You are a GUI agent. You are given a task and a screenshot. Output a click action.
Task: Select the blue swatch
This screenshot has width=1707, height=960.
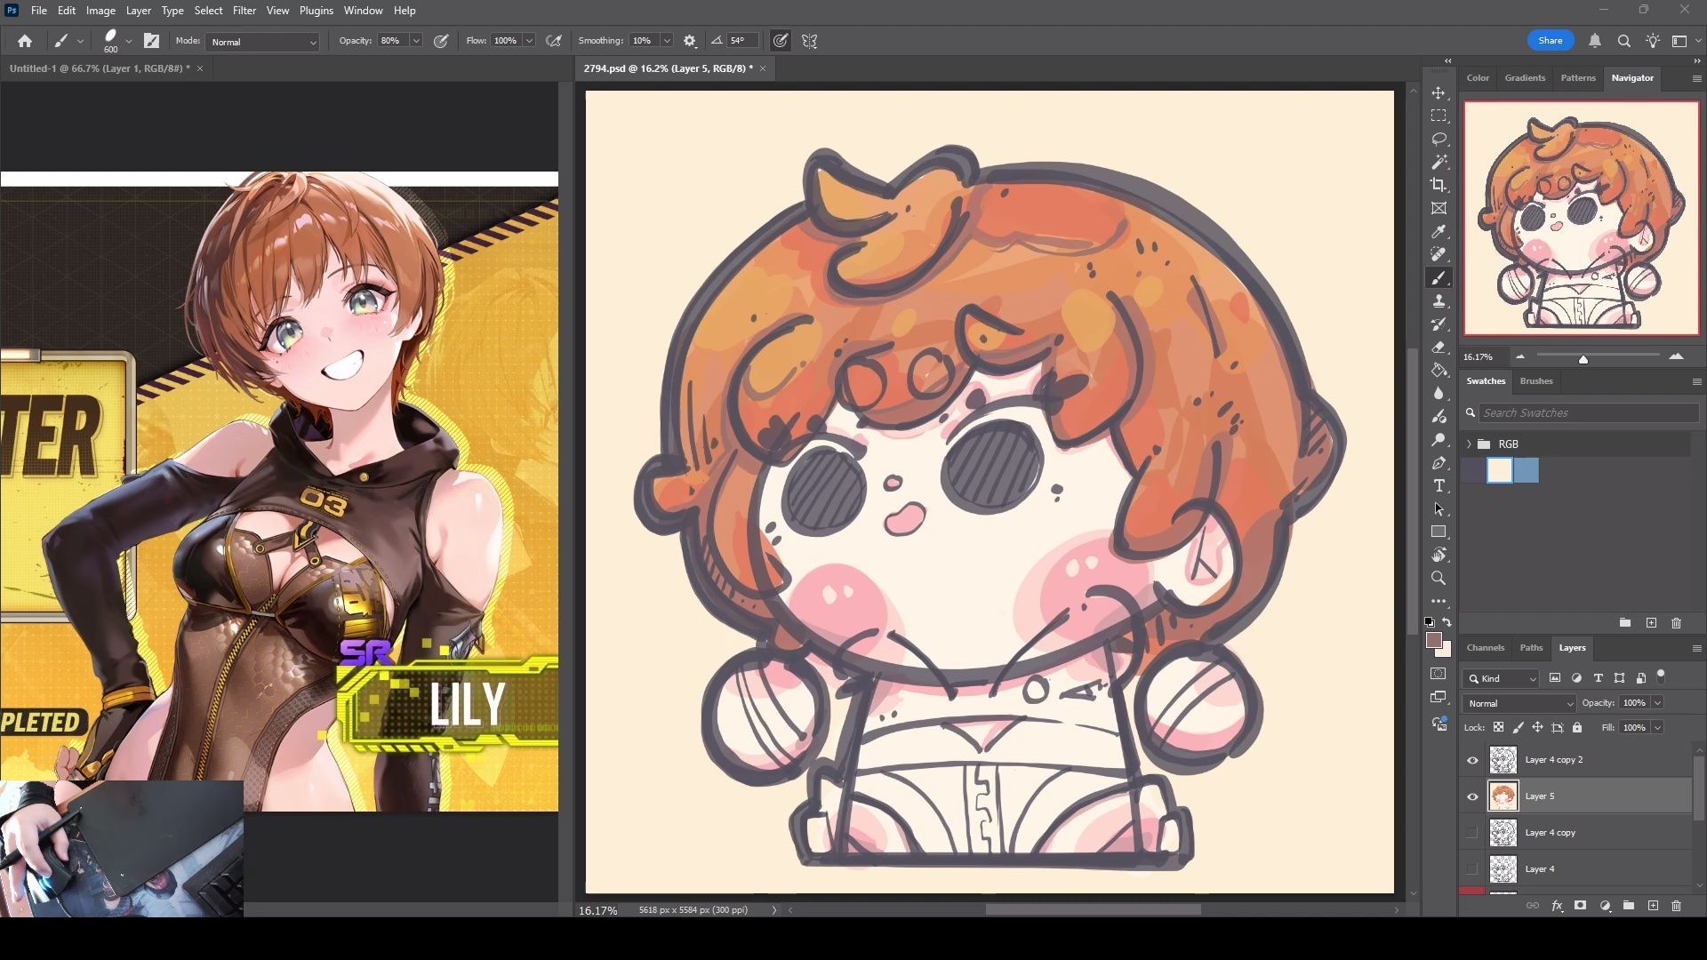click(1526, 470)
